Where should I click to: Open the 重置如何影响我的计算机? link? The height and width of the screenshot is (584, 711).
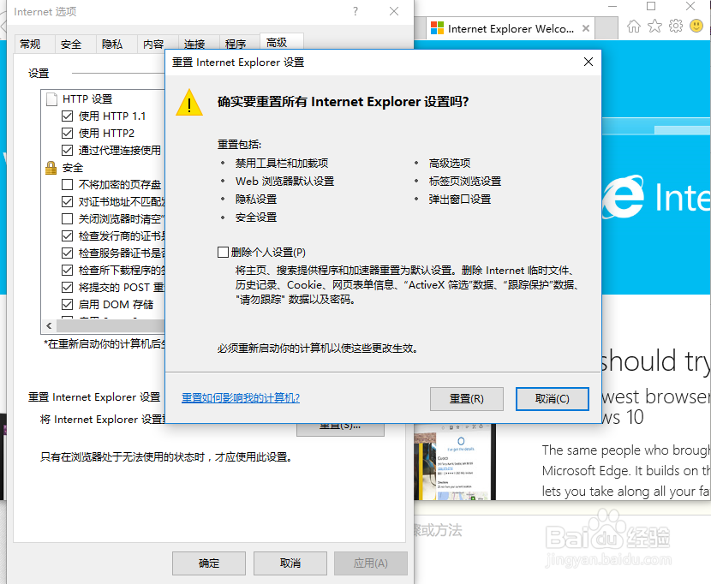(x=241, y=398)
